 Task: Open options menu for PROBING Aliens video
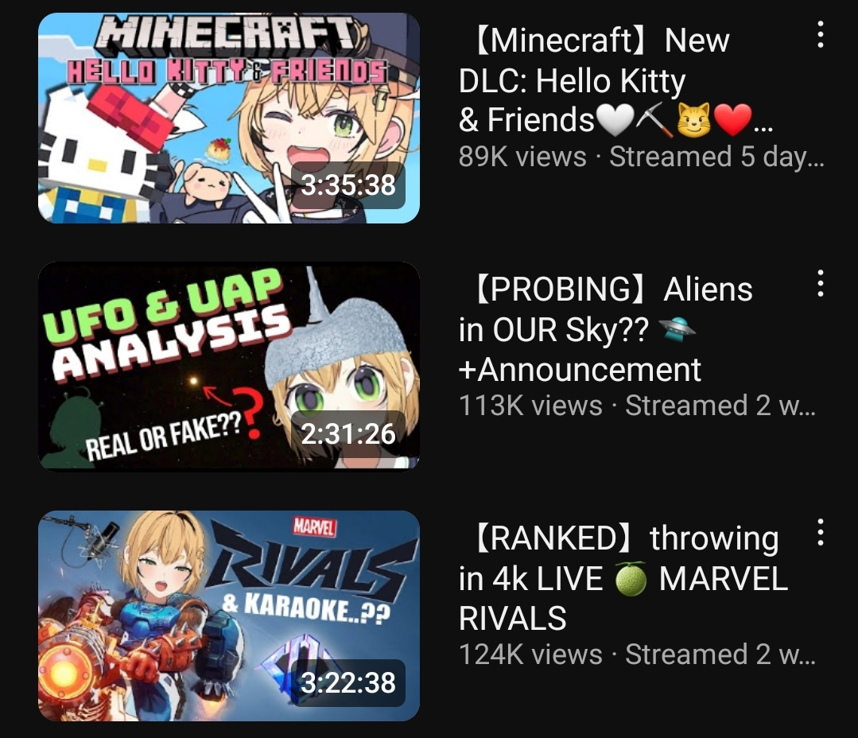(820, 283)
